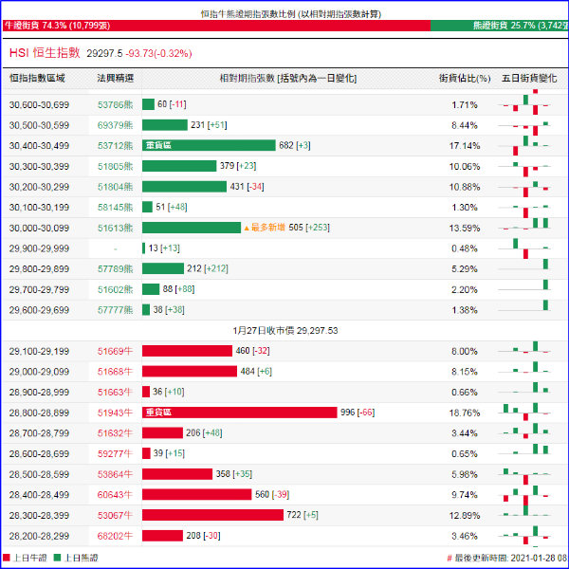
Task: Open the 53712熊 warrant link
Action: 115,145
